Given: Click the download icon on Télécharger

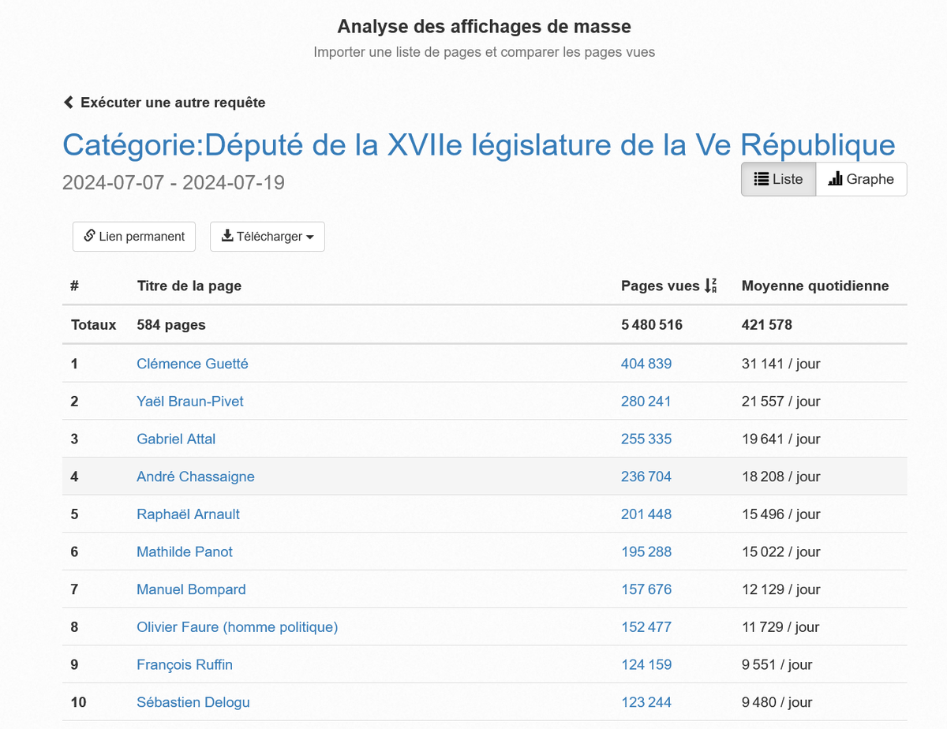Looking at the screenshot, I should point(227,236).
